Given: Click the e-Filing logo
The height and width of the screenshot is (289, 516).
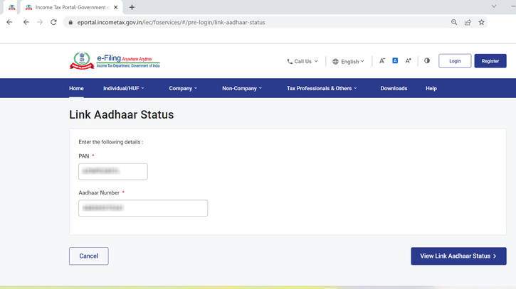Looking at the screenshot, I should tap(115, 61).
